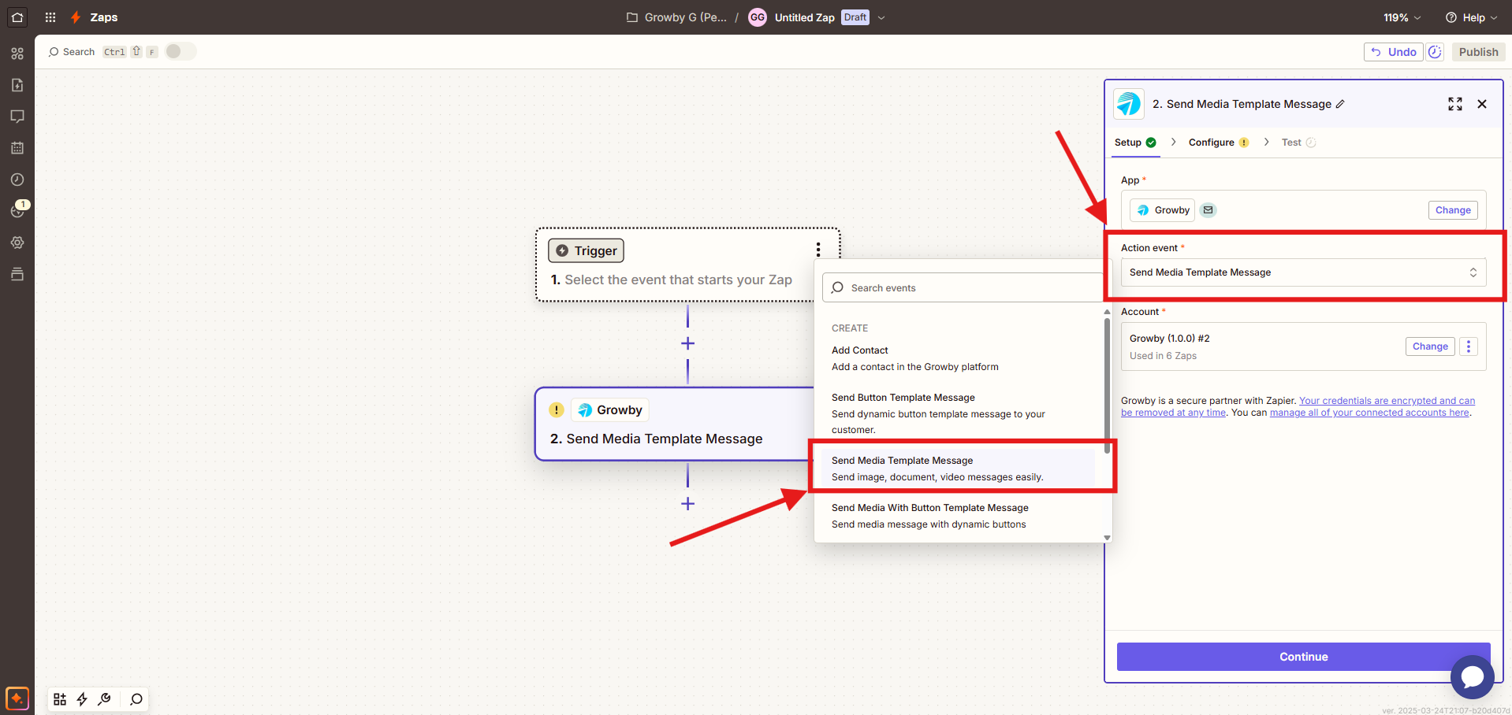This screenshot has height=715, width=1512.
Task: Select Send Media Template Message in list
Action: click(959, 469)
